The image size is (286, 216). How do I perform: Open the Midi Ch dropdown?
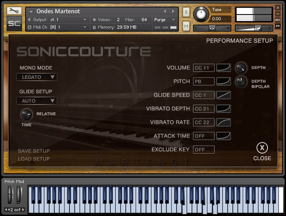tap(85, 27)
